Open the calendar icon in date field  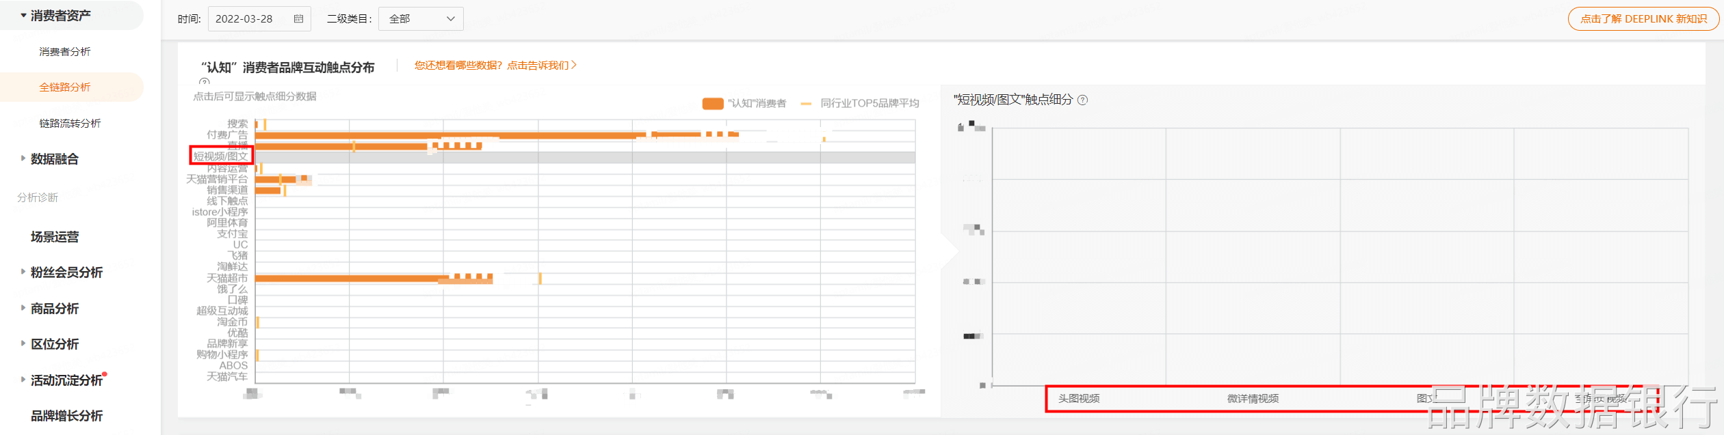click(298, 19)
